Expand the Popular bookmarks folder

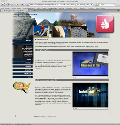[83, 8]
